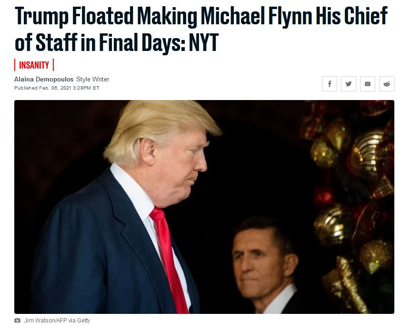Click the headline's first line about Trump
This screenshot has width=411, height=332.
point(201,16)
